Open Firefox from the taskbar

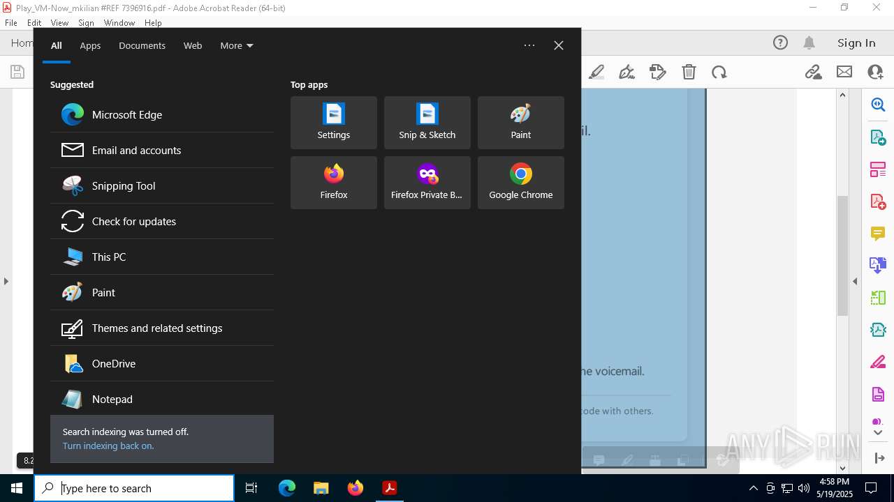pyautogui.click(x=356, y=488)
